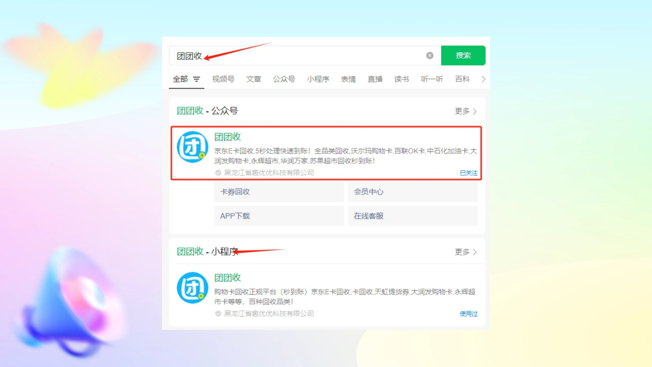Open the 团团收 公众号 title

[227, 137]
